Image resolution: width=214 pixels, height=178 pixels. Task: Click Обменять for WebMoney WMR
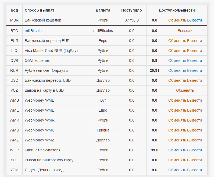click(177, 120)
